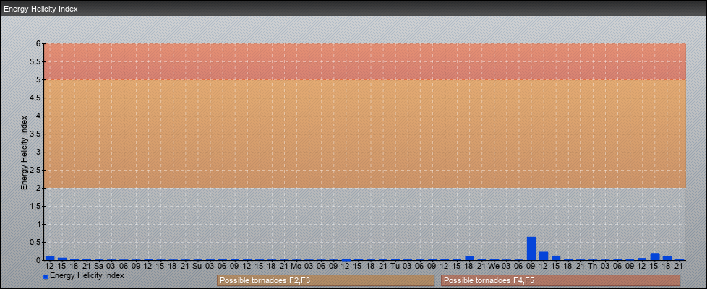
Task: Click the y-axis value 2.5
Action: click(x=35, y=170)
